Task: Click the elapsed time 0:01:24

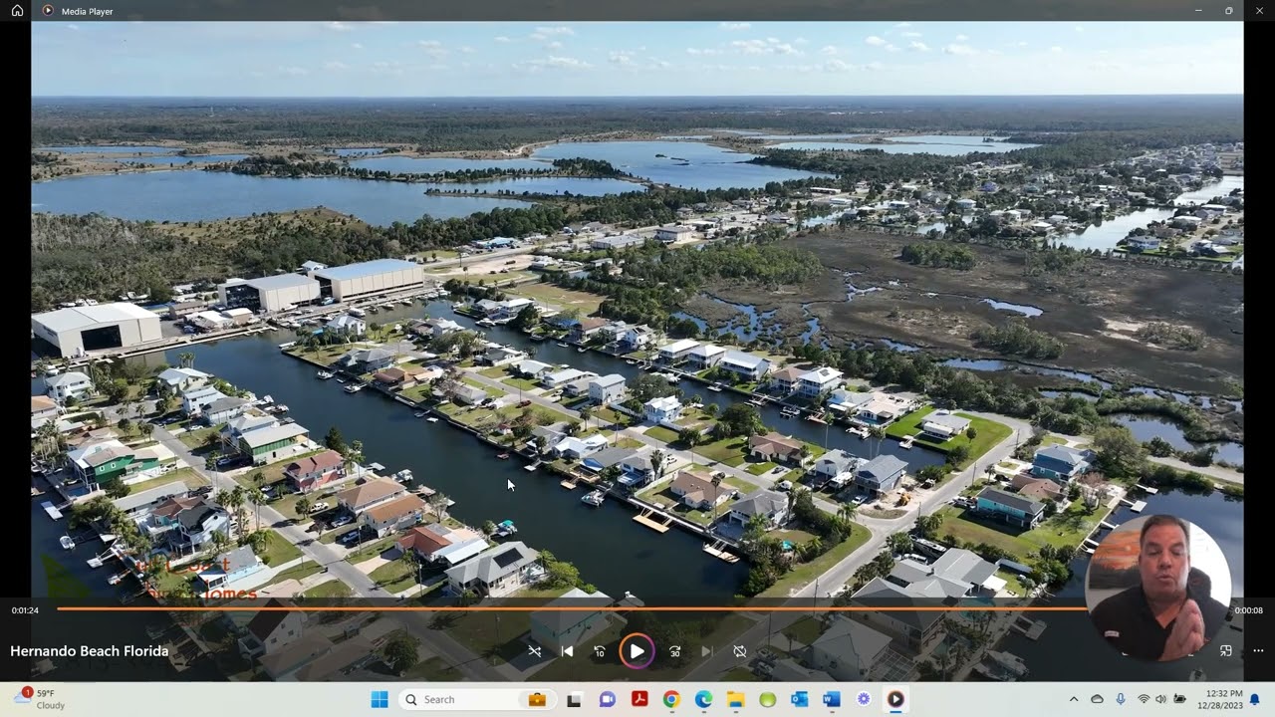Action: 25,610
